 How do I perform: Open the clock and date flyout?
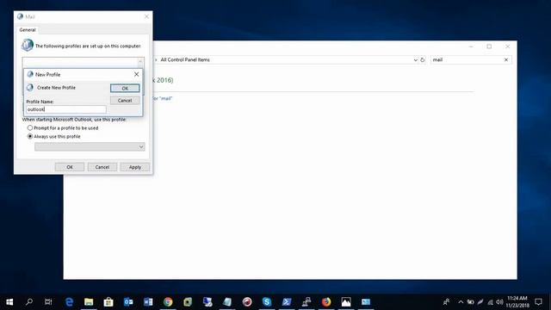(x=517, y=302)
